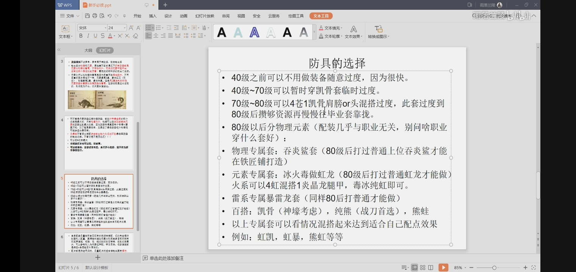Toggle Strikethrough formatting
Viewport: 576px width, 272px height.
[x=102, y=36]
